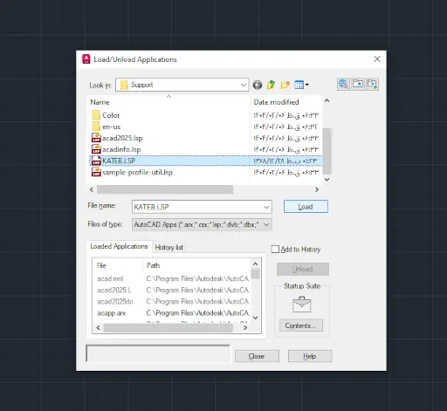Open the File name dropdown arrow
This screenshot has width=447, height=411.
(x=266, y=207)
